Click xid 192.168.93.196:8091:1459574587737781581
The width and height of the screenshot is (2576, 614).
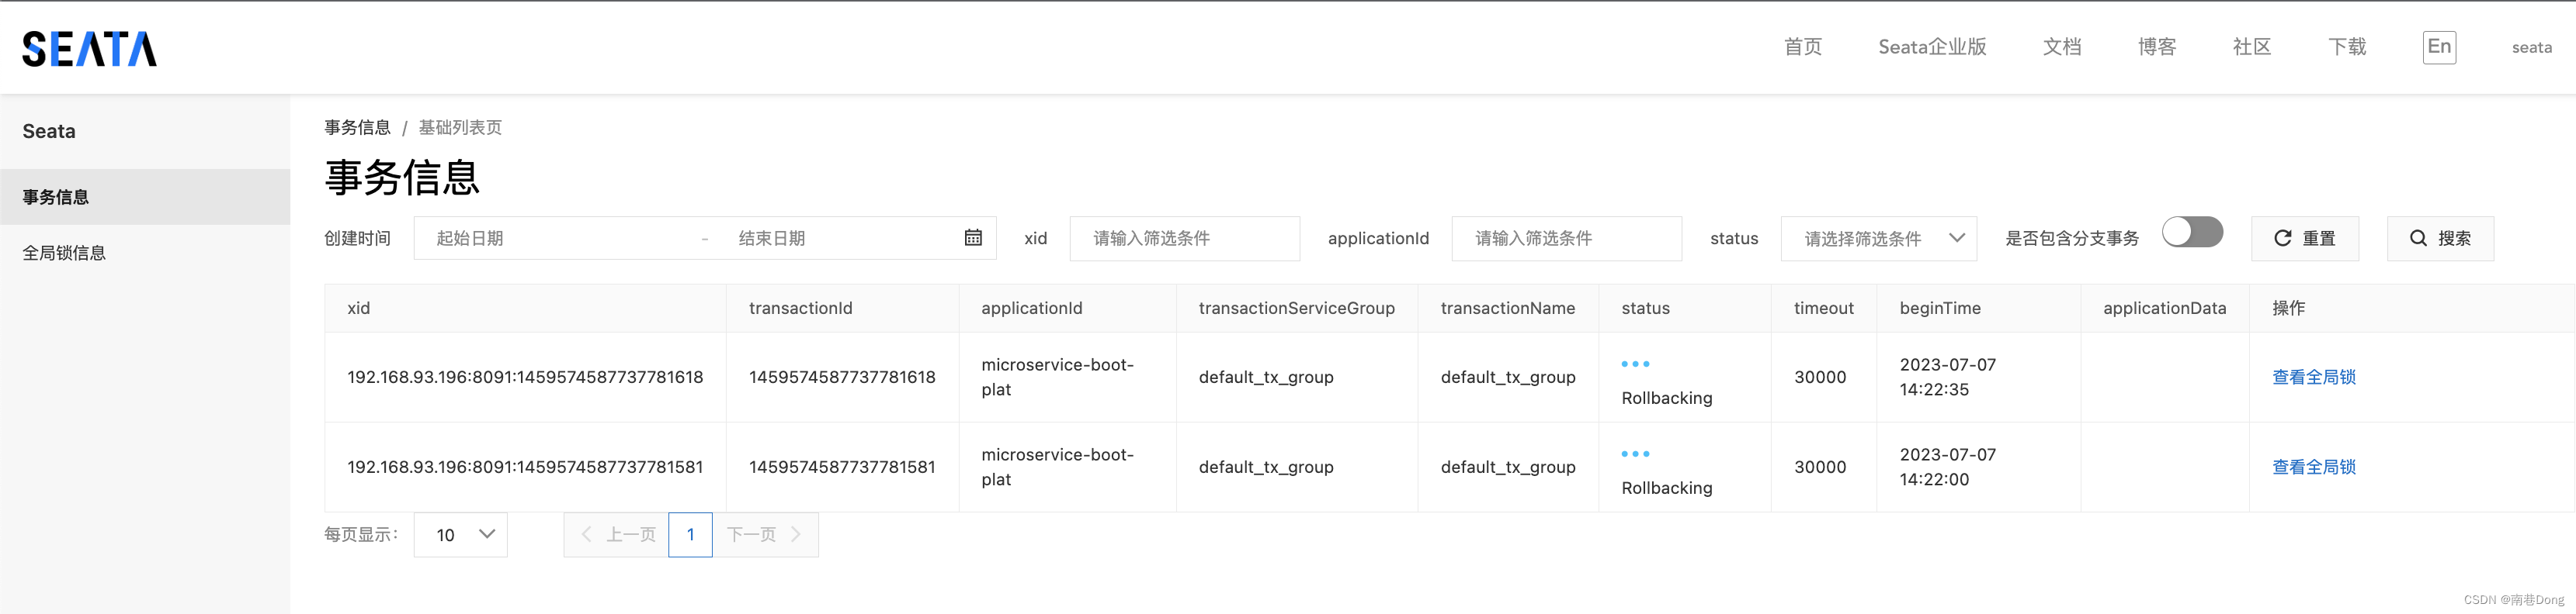(525, 467)
